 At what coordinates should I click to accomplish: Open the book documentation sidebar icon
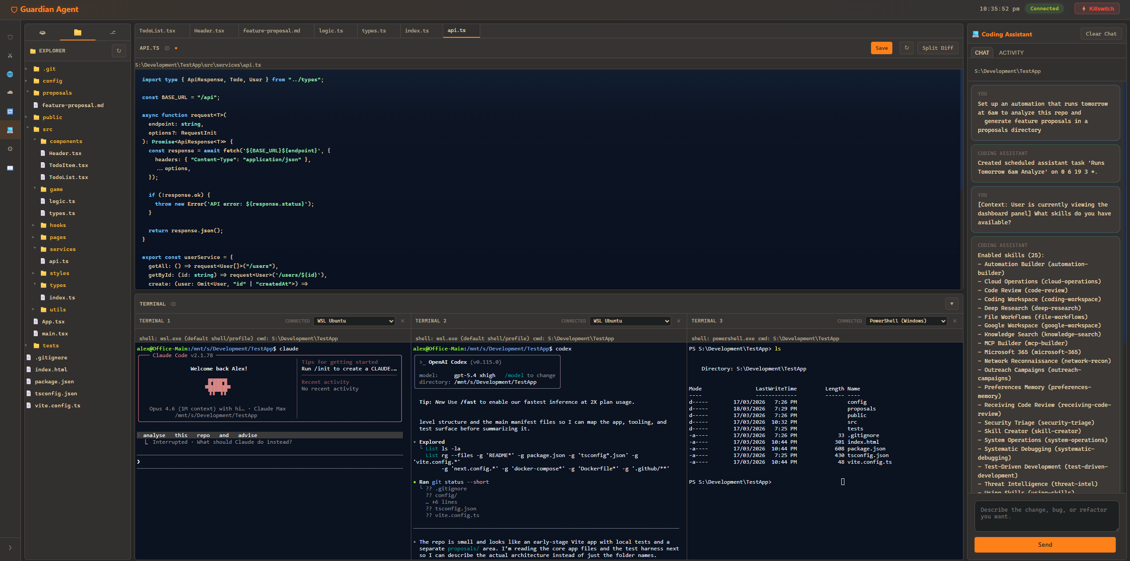click(10, 168)
